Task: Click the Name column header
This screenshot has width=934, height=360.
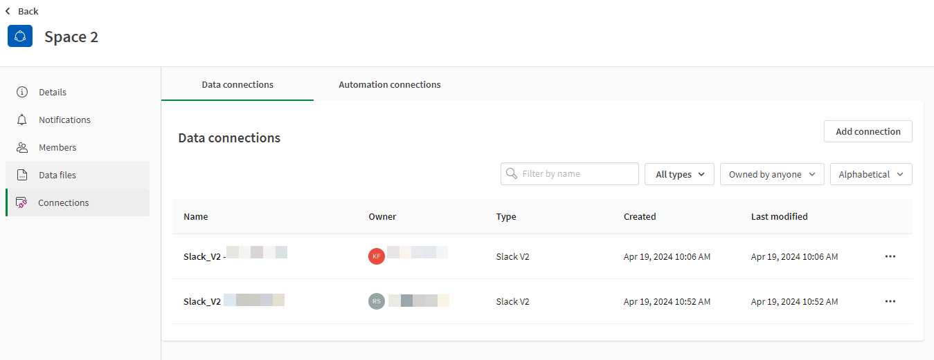Action: [196, 216]
